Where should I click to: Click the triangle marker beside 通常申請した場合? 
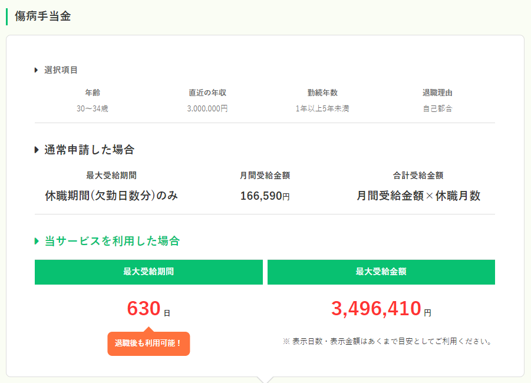coord(37,150)
